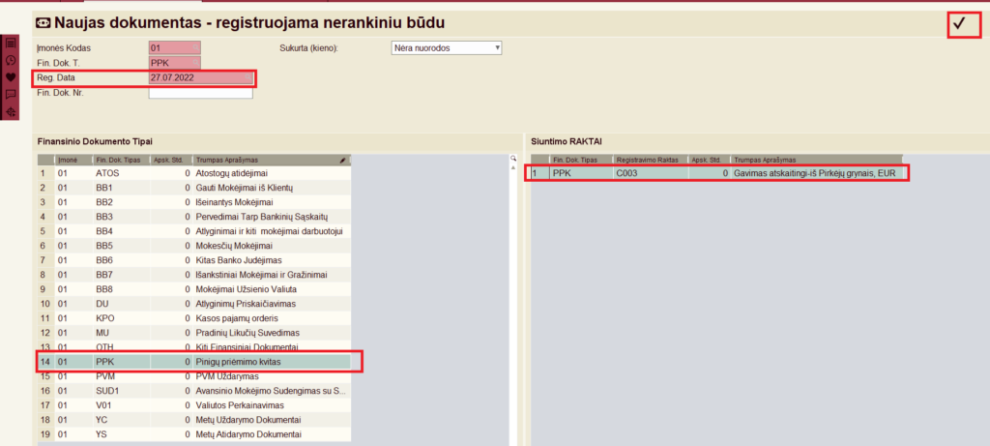This screenshot has width=990, height=446.
Task: Open the chat messages sidebar icon
Action: [11, 95]
